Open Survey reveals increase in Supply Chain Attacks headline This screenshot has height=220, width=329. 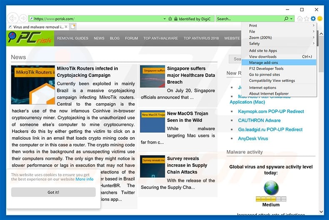click(x=187, y=165)
